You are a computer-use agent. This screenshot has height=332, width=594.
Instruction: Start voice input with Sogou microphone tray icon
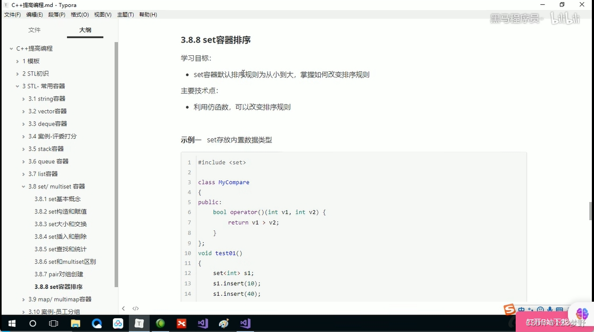tap(549, 309)
